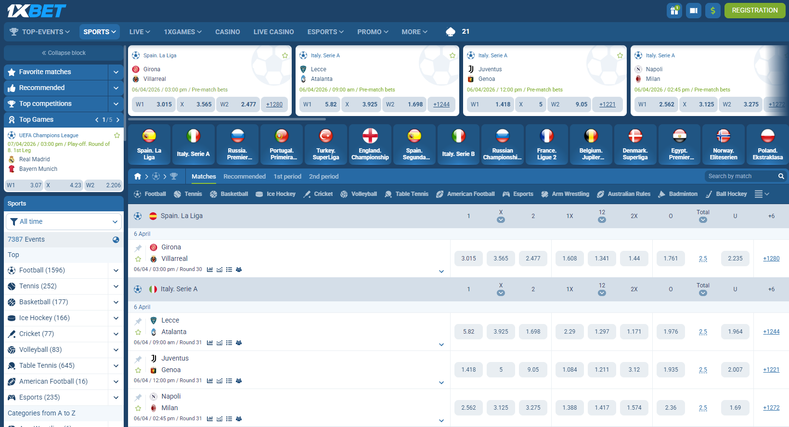The image size is (789, 427).
Task: Open the LIVE CASINO menu item
Action: pyautogui.click(x=274, y=32)
